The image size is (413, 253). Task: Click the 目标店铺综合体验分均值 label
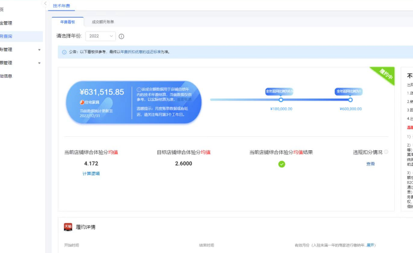[184, 153]
